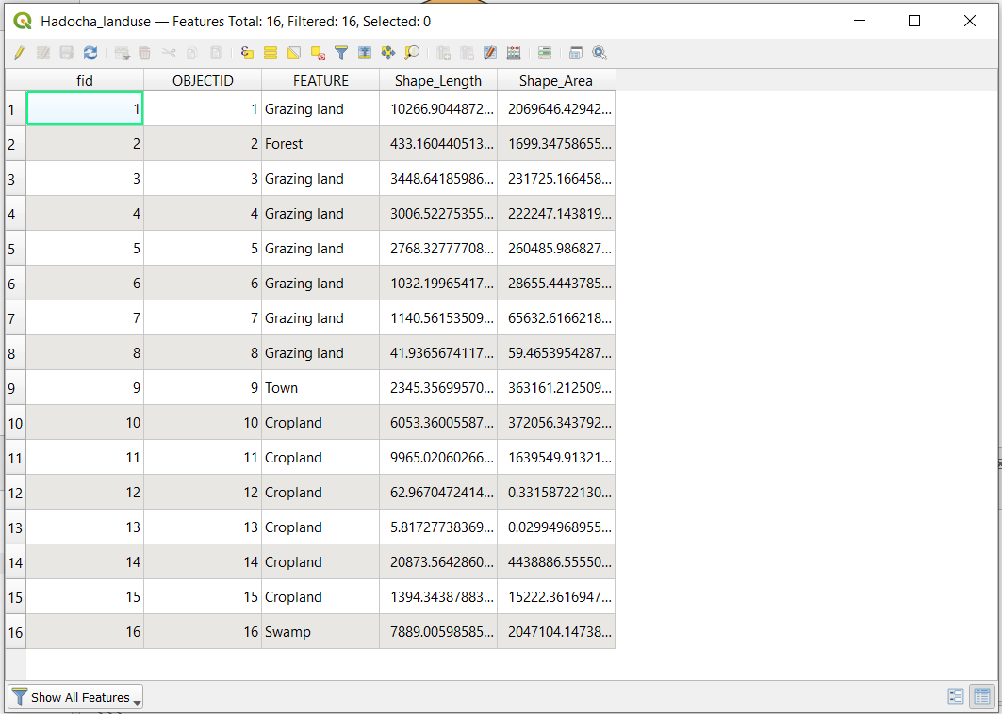Select row 16 via its row header
The image size is (1002, 714).
15,632
